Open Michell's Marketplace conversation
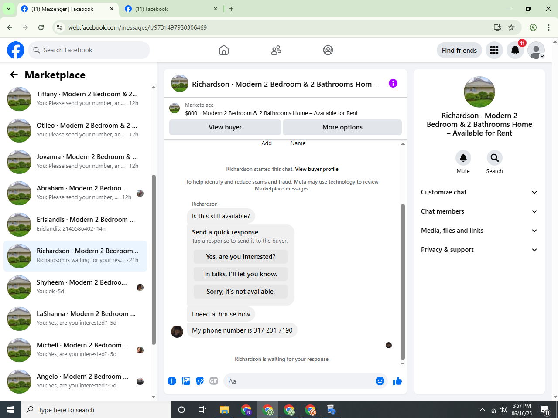558x418 pixels. tap(75, 350)
